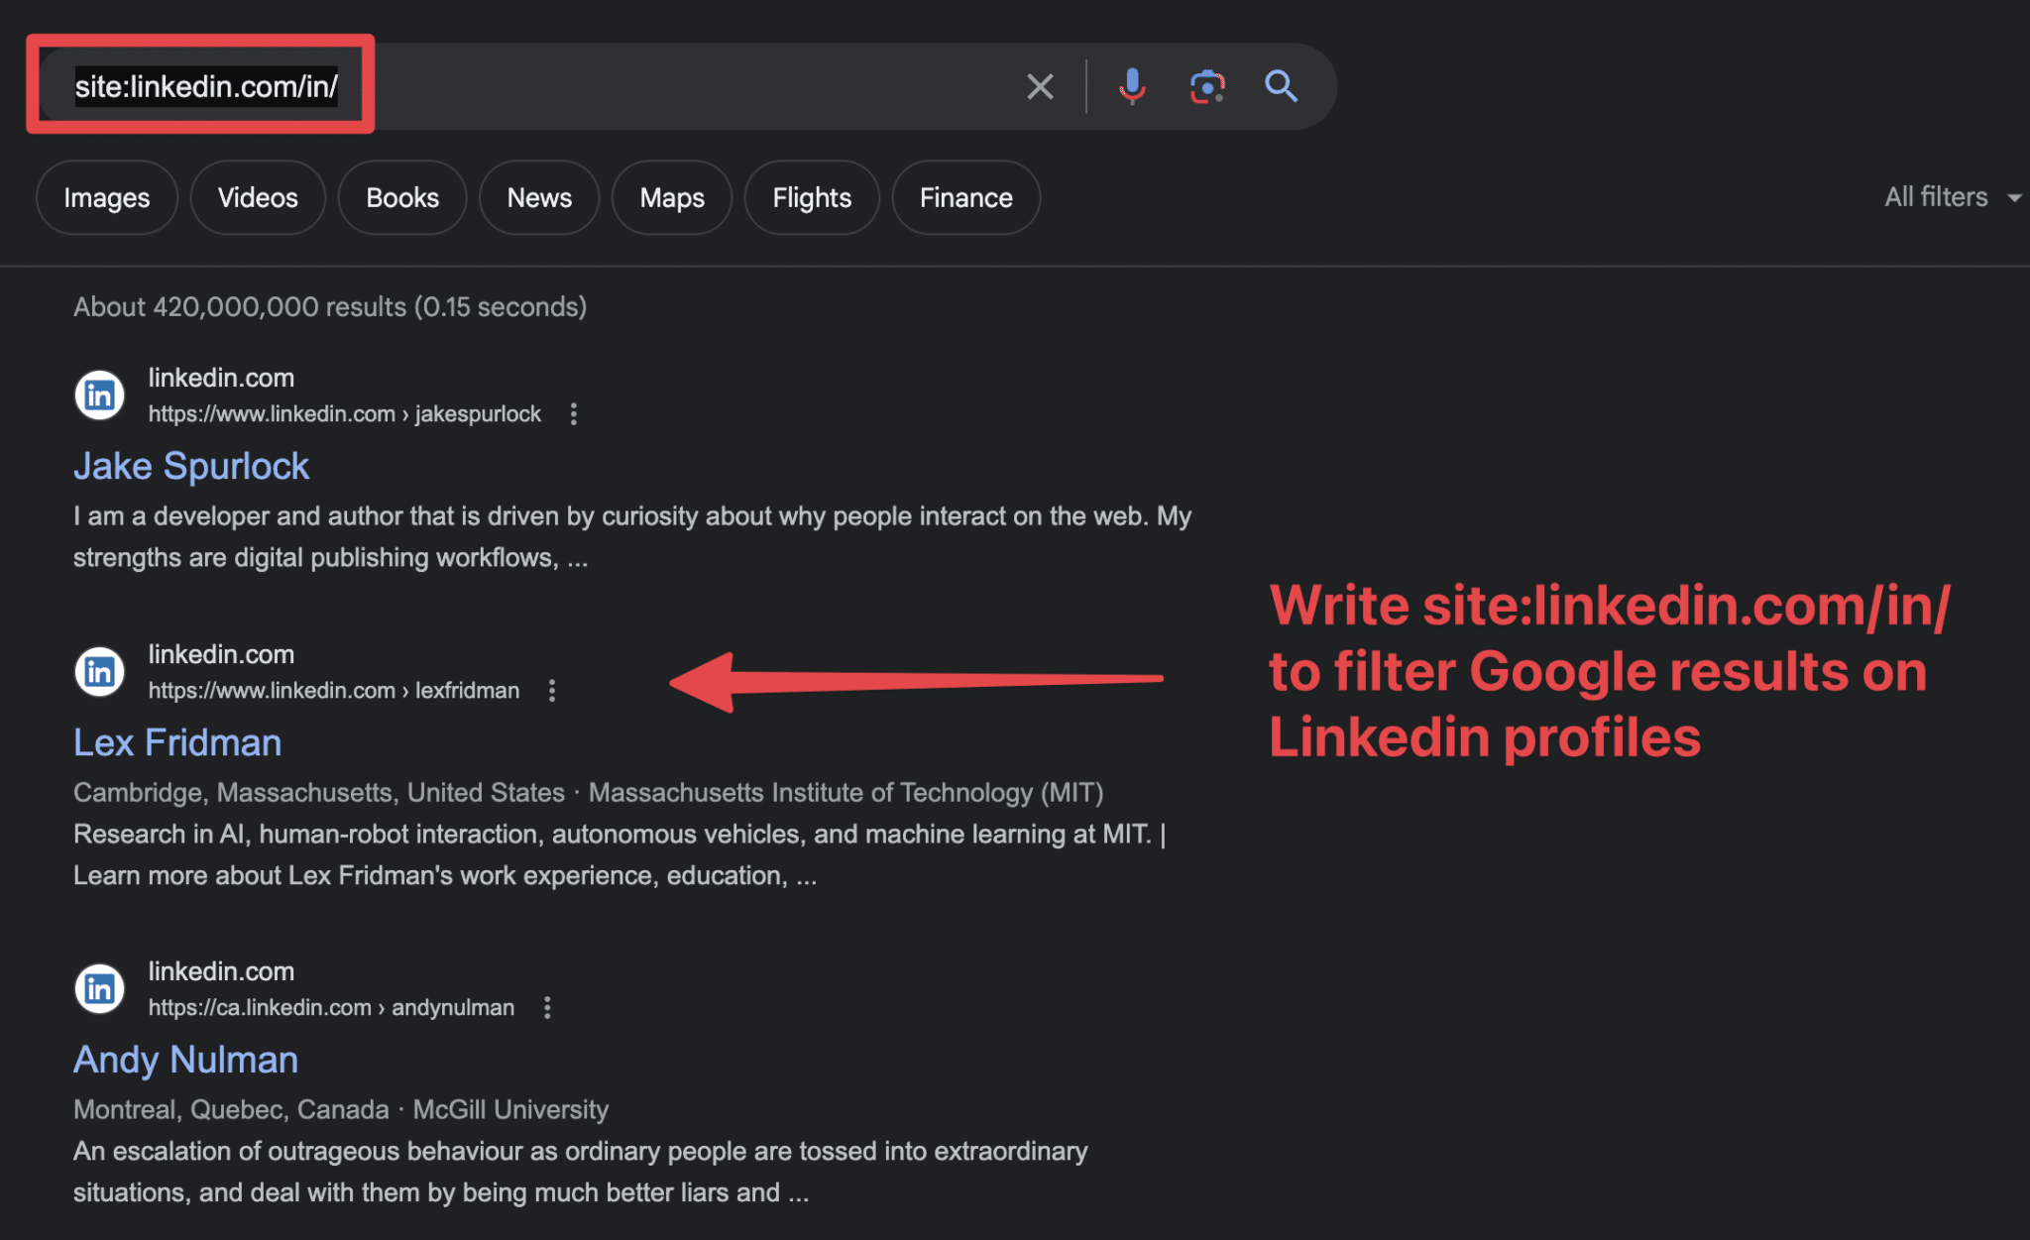Screen dimensions: 2030x1240
Task: Open three-dot menu on Lex Fridman result
Action: pos(551,690)
